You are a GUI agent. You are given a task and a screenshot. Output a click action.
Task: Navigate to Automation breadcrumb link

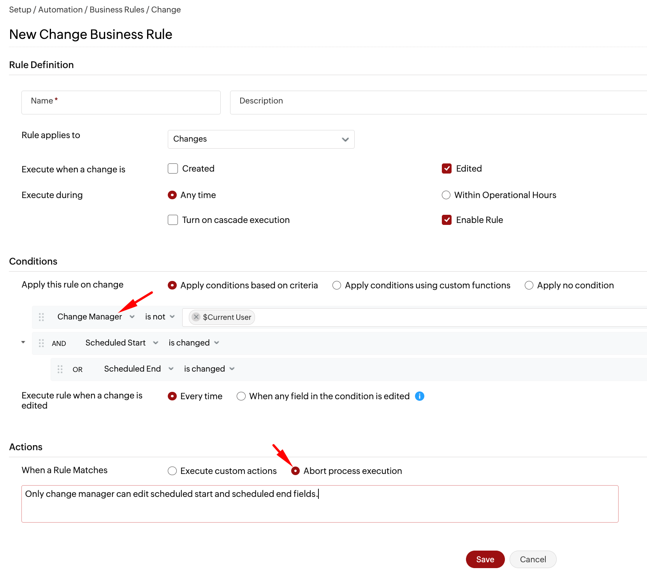tap(60, 10)
